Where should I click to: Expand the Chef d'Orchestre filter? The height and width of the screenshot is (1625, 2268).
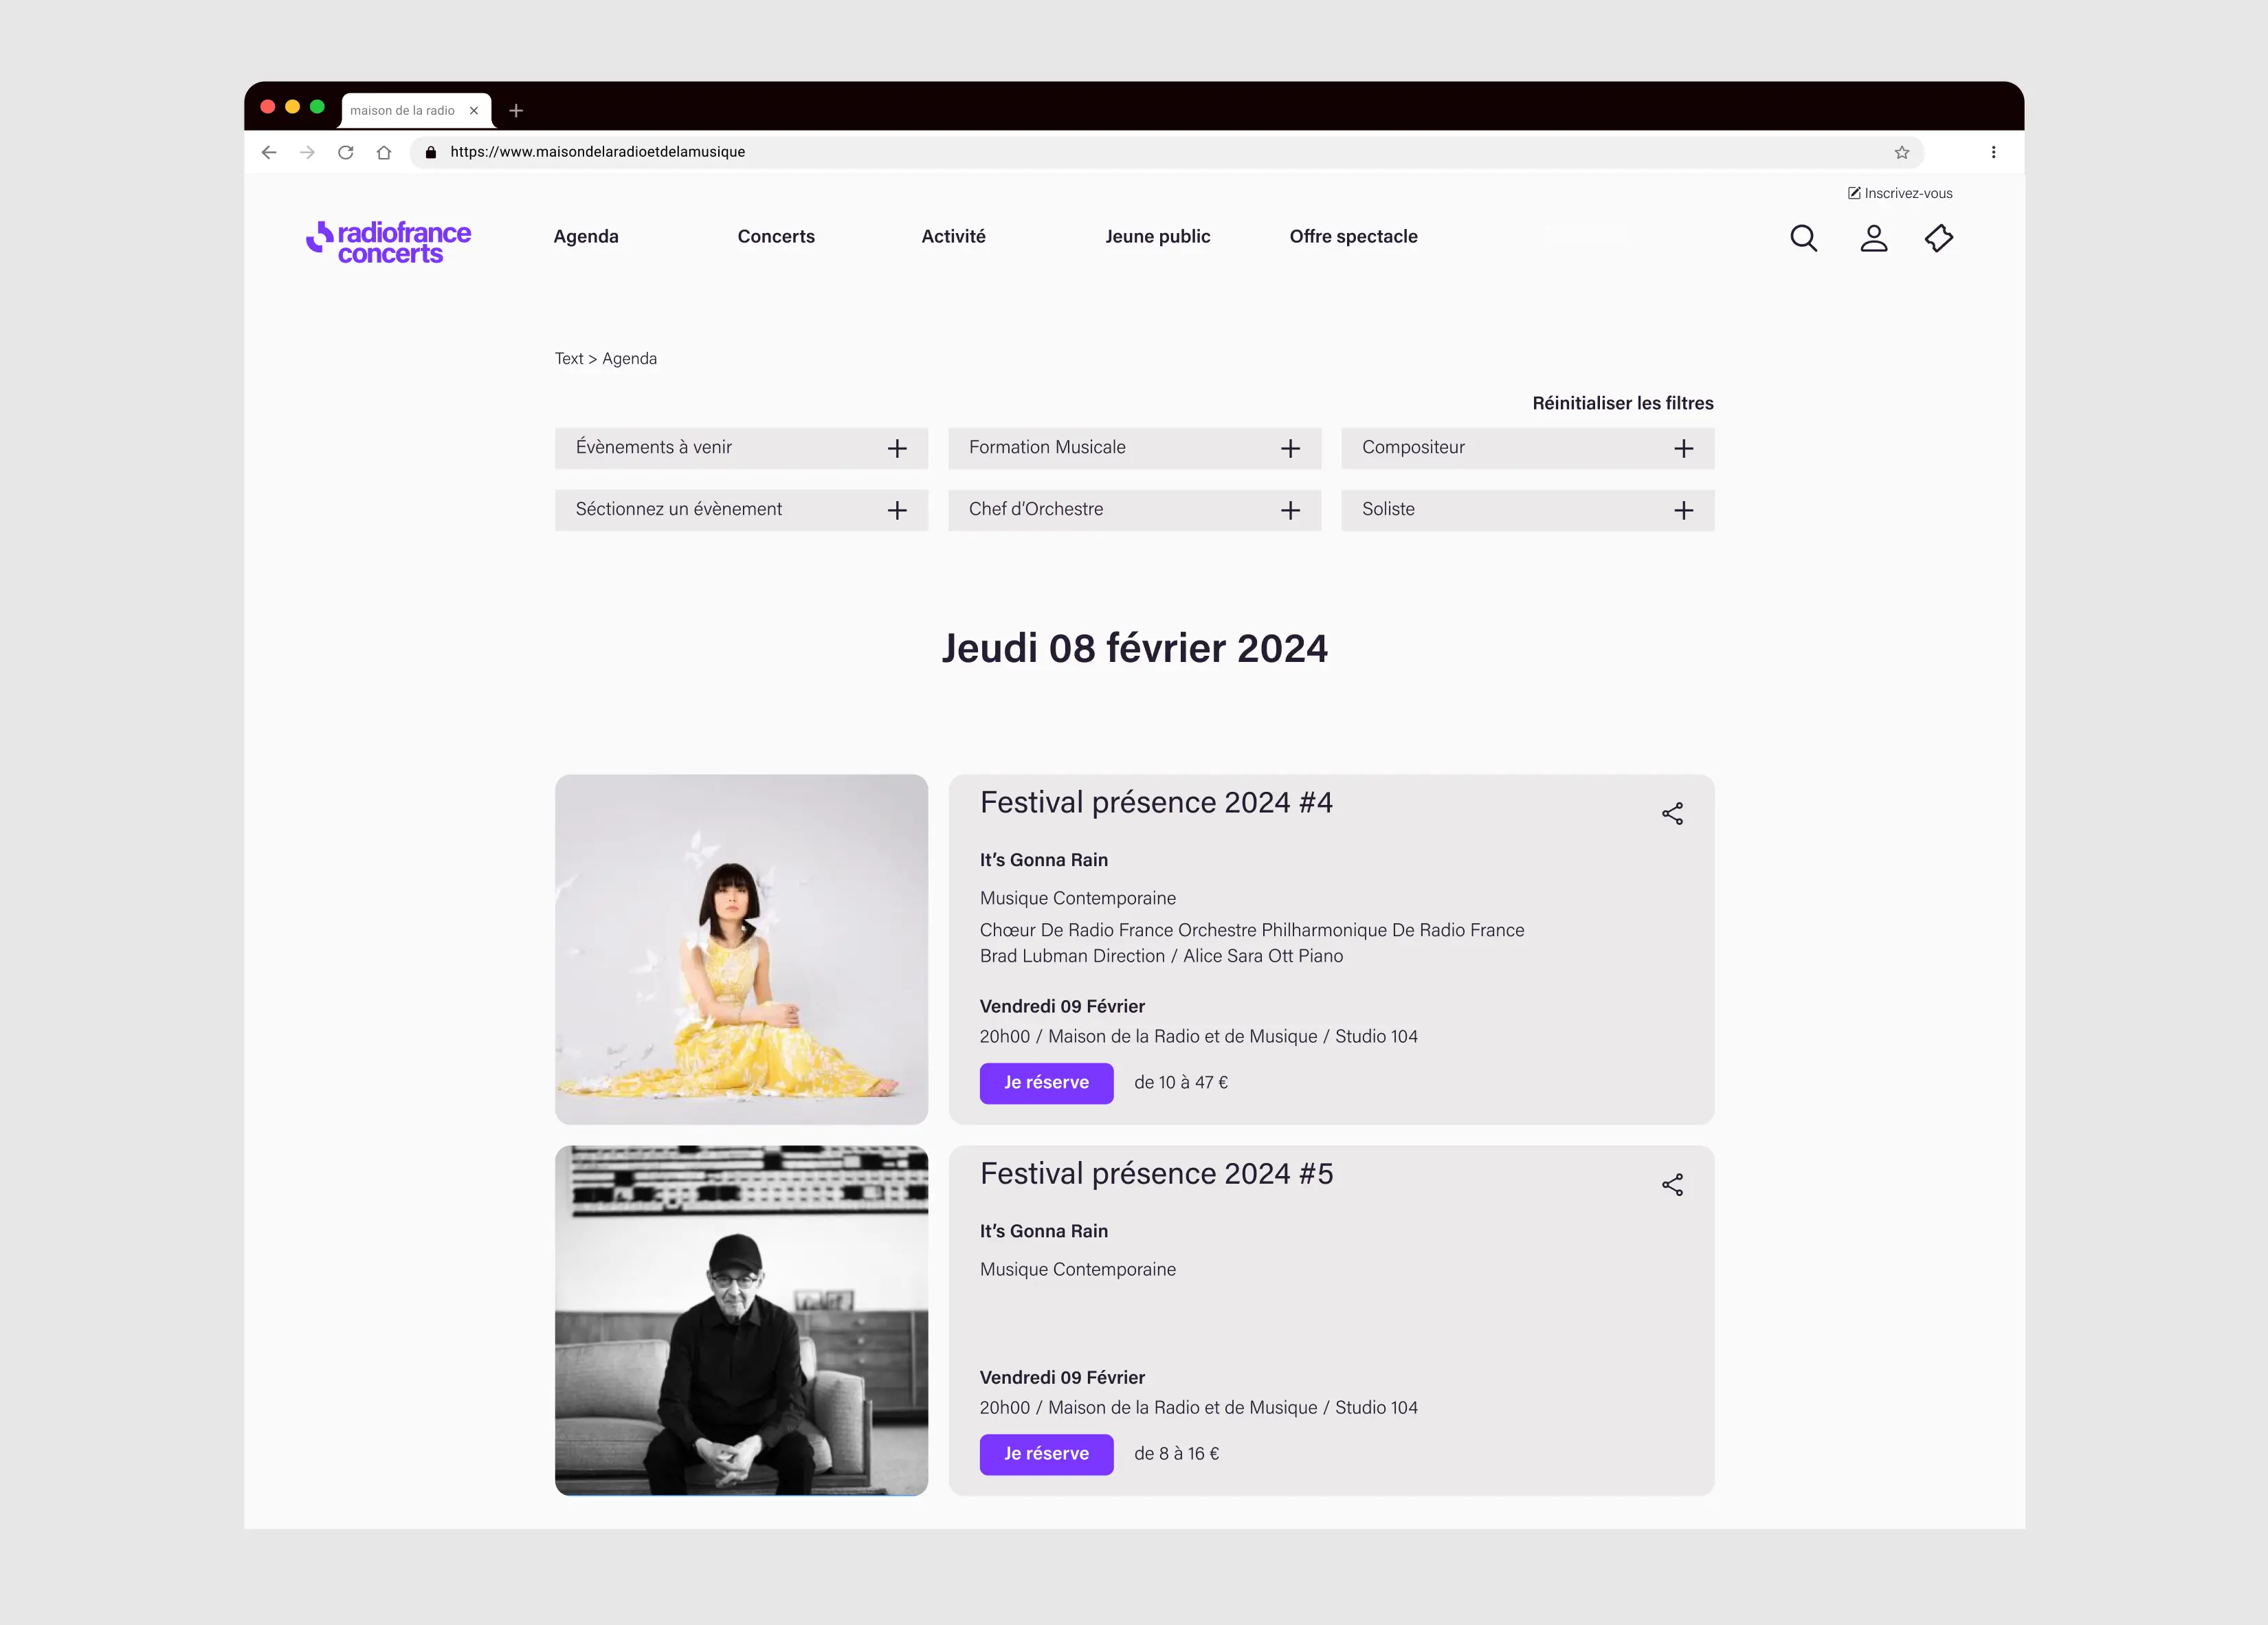1134,510
